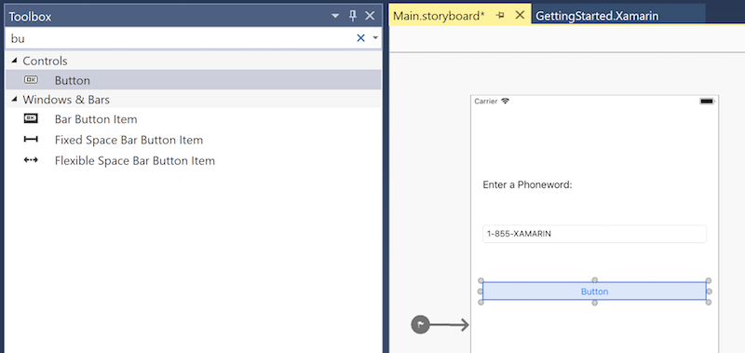Click the top-center resize handle of Button

coord(594,280)
